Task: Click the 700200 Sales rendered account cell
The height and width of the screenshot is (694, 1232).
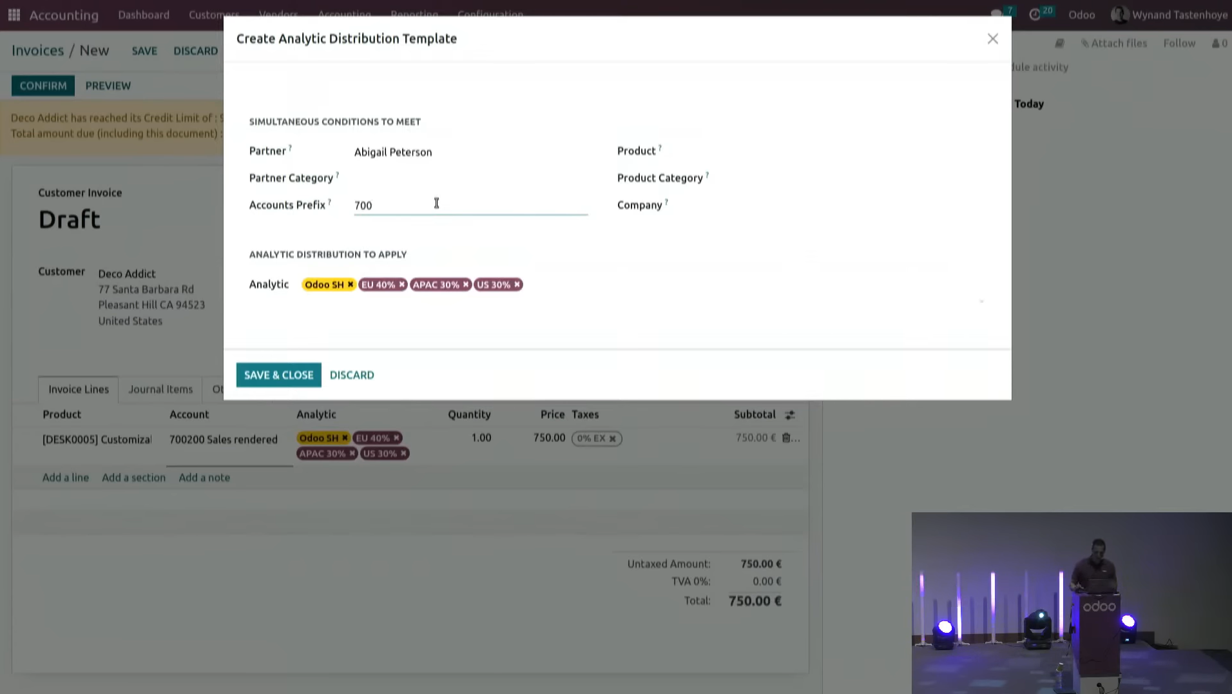Action: [x=223, y=439]
